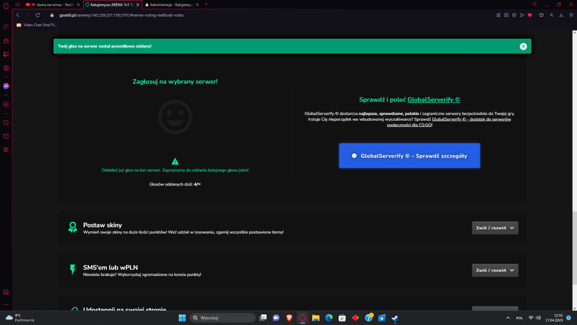Open the weather widget '8°C Pochmurnie'
Viewport: 577px width, 325px height.
20,317
